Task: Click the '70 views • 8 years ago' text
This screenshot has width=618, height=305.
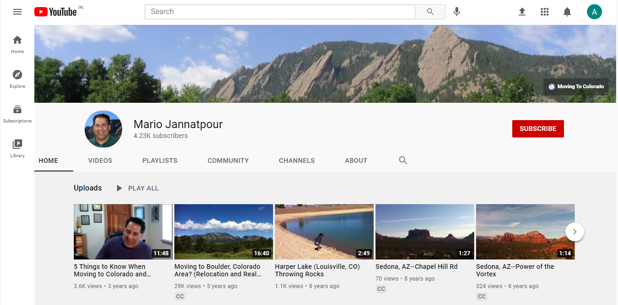Action: coord(405,279)
